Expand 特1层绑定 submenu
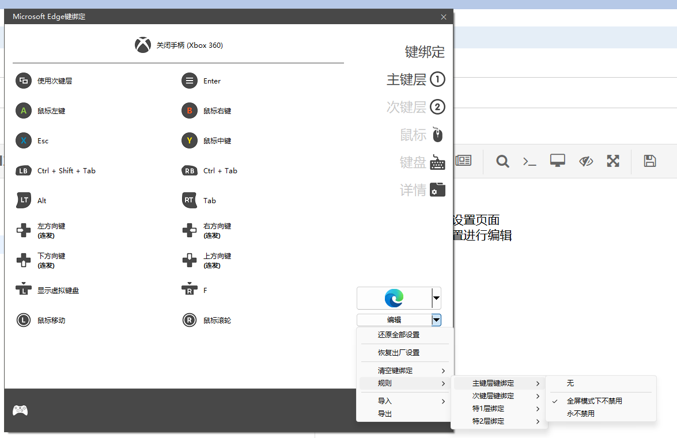677x438 pixels. pyautogui.click(x=499, y=408)
